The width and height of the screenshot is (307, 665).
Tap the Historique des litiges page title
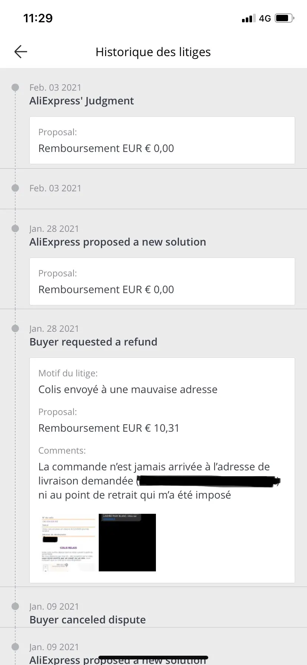pos(153,52)
